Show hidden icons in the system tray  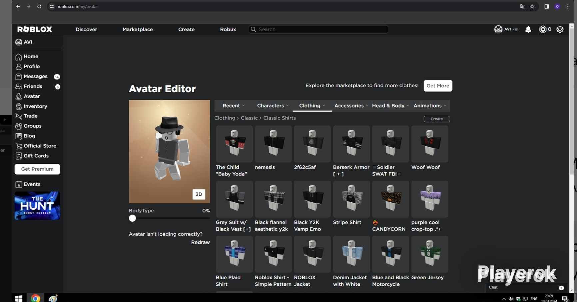pos(504,299)
